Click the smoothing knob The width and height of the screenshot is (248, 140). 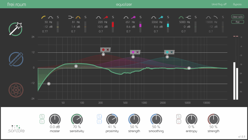[x=156, y=120]
